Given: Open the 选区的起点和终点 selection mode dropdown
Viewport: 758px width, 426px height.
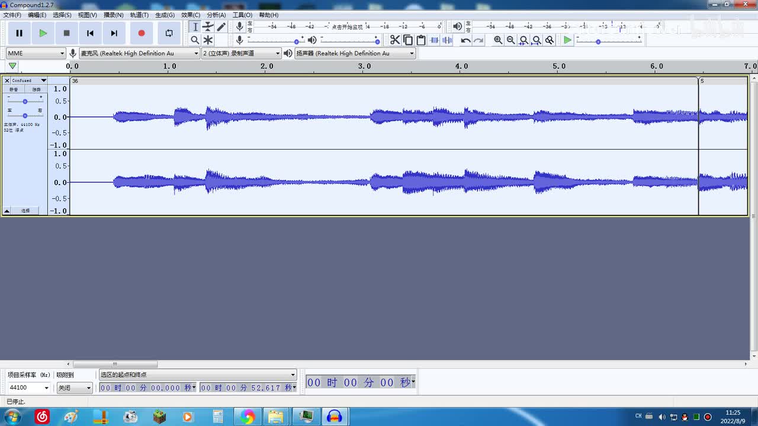Looking at the screenshot, I should pos(198,375).
